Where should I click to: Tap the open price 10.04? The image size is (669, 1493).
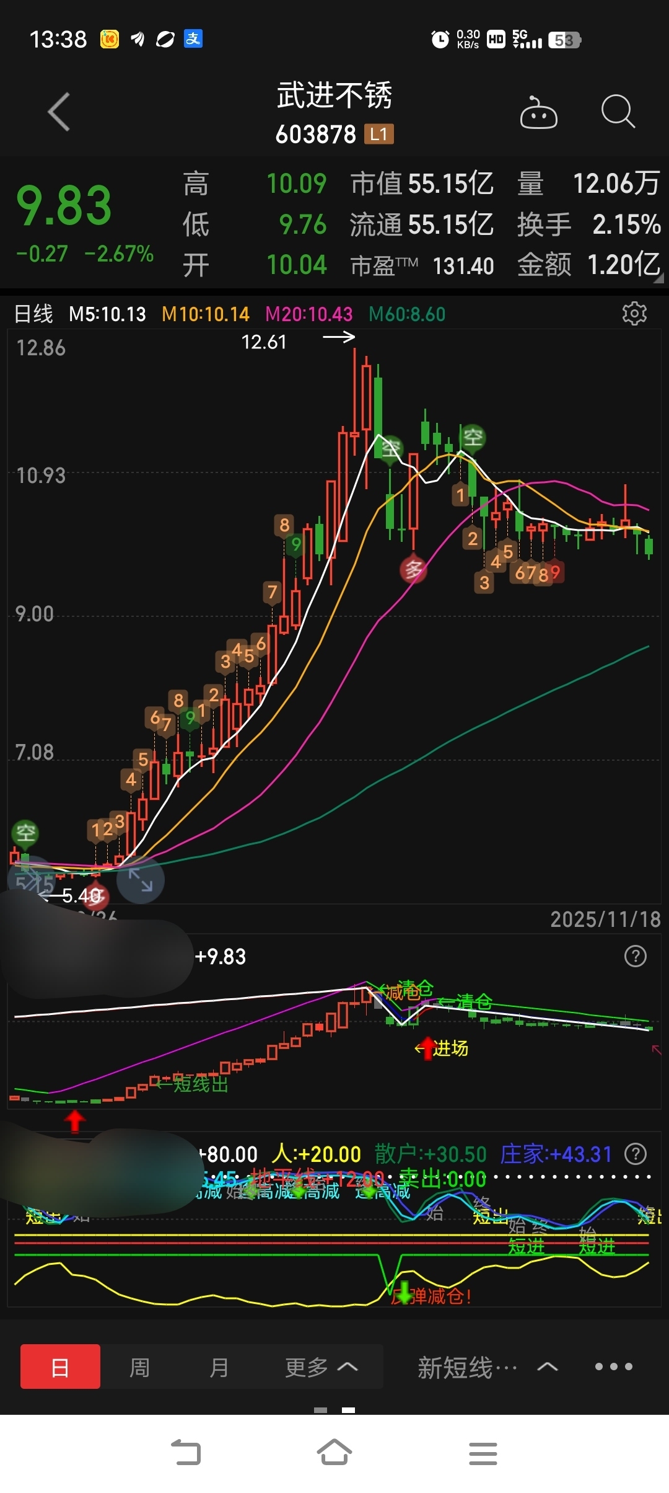tap(296, 265)
